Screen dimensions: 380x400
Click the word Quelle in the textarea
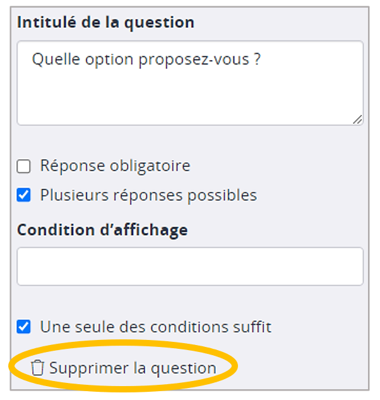pos(52,60)
